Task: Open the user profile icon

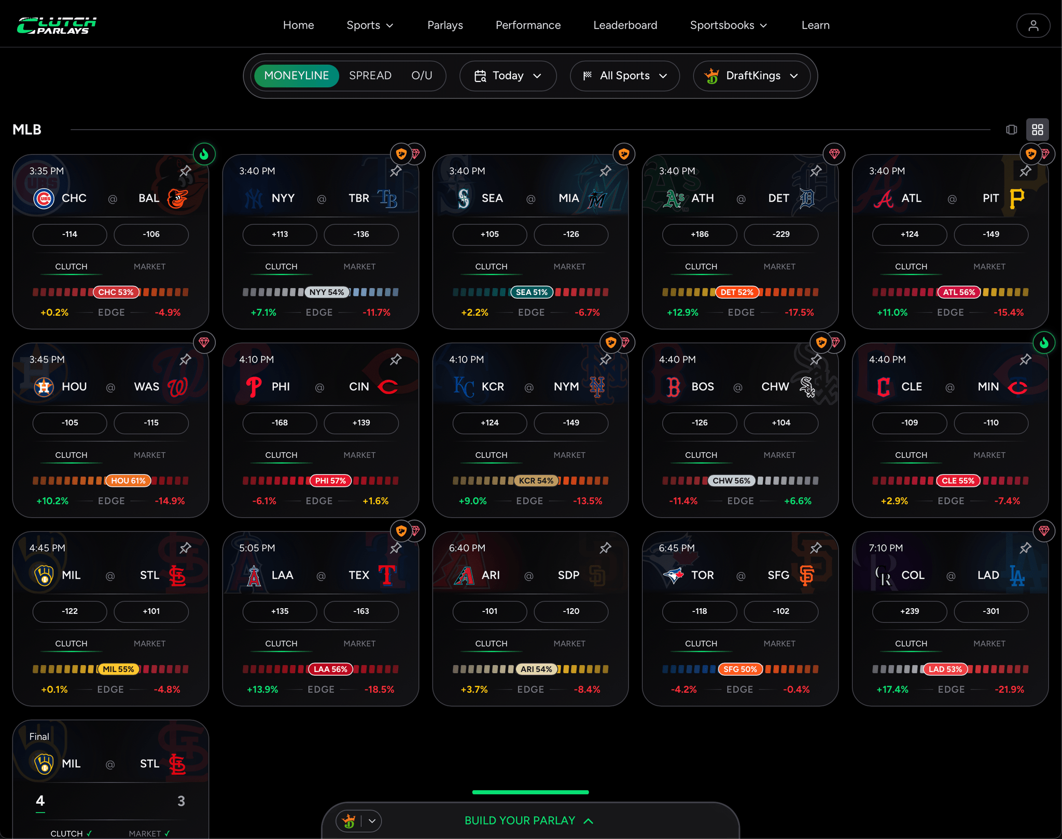Action: point(1033,25)
